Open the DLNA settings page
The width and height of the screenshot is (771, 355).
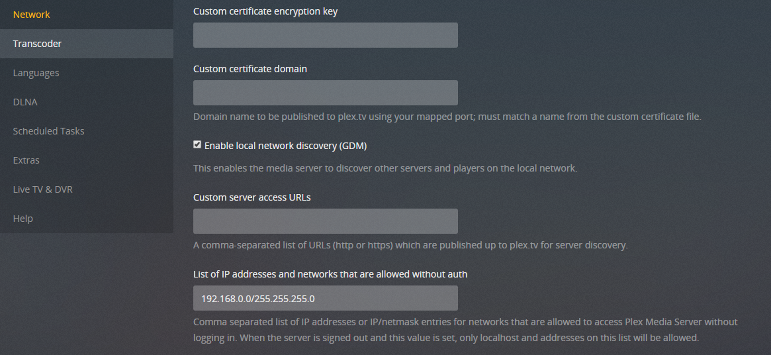pos(25,102)
